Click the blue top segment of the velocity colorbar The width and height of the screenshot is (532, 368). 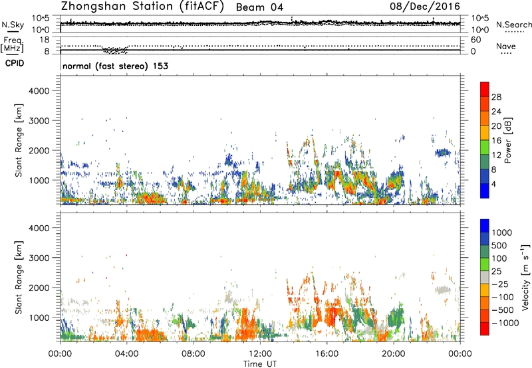pos(485,226)
